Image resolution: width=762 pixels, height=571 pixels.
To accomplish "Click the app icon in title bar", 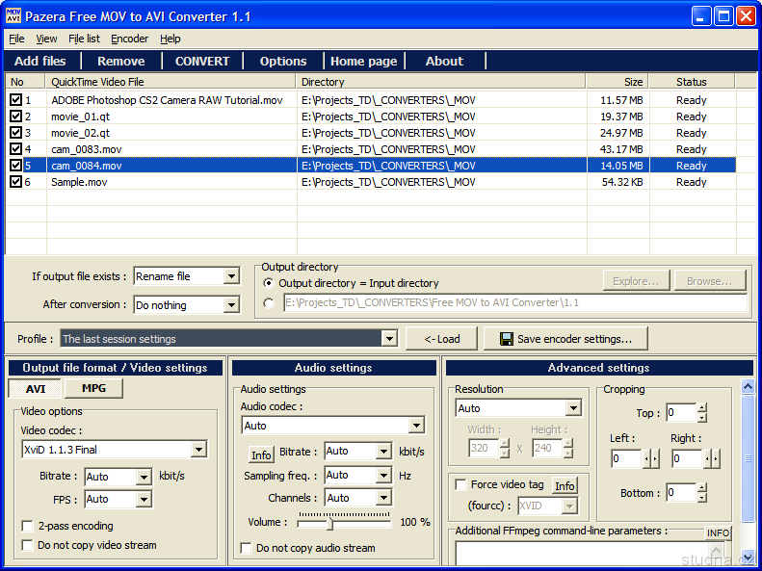I will tap(13, 15).
